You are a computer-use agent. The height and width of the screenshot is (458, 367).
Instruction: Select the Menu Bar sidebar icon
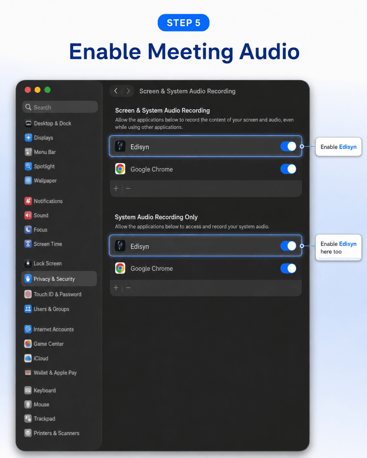(x=28, y=152)
